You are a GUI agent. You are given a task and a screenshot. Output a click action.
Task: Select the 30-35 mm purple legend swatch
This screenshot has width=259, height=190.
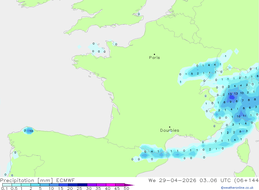coord(92,185)
